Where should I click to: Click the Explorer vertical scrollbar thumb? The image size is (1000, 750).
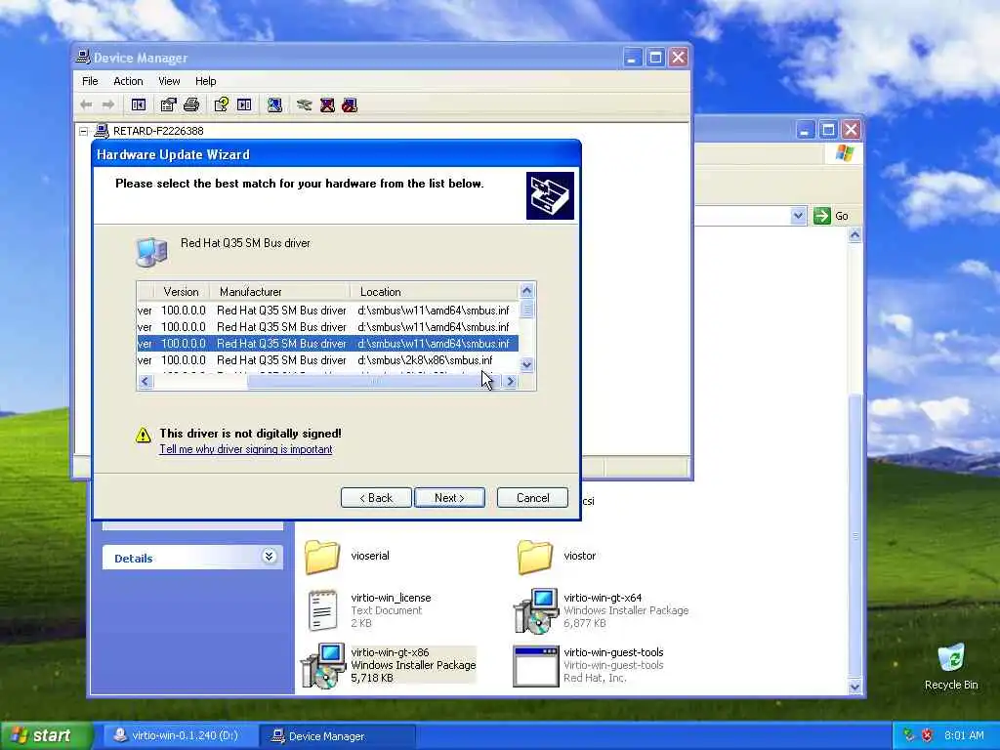(x=855, y=536)
